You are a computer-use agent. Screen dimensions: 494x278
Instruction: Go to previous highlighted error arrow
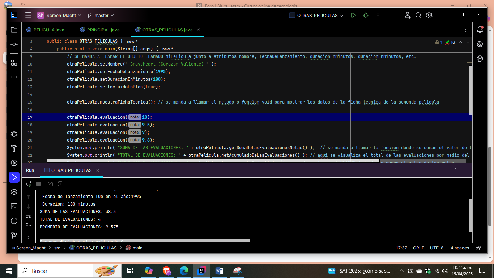click(460, 42)
